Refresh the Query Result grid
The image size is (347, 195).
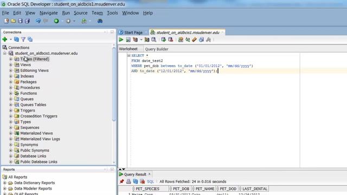(136, 181)
